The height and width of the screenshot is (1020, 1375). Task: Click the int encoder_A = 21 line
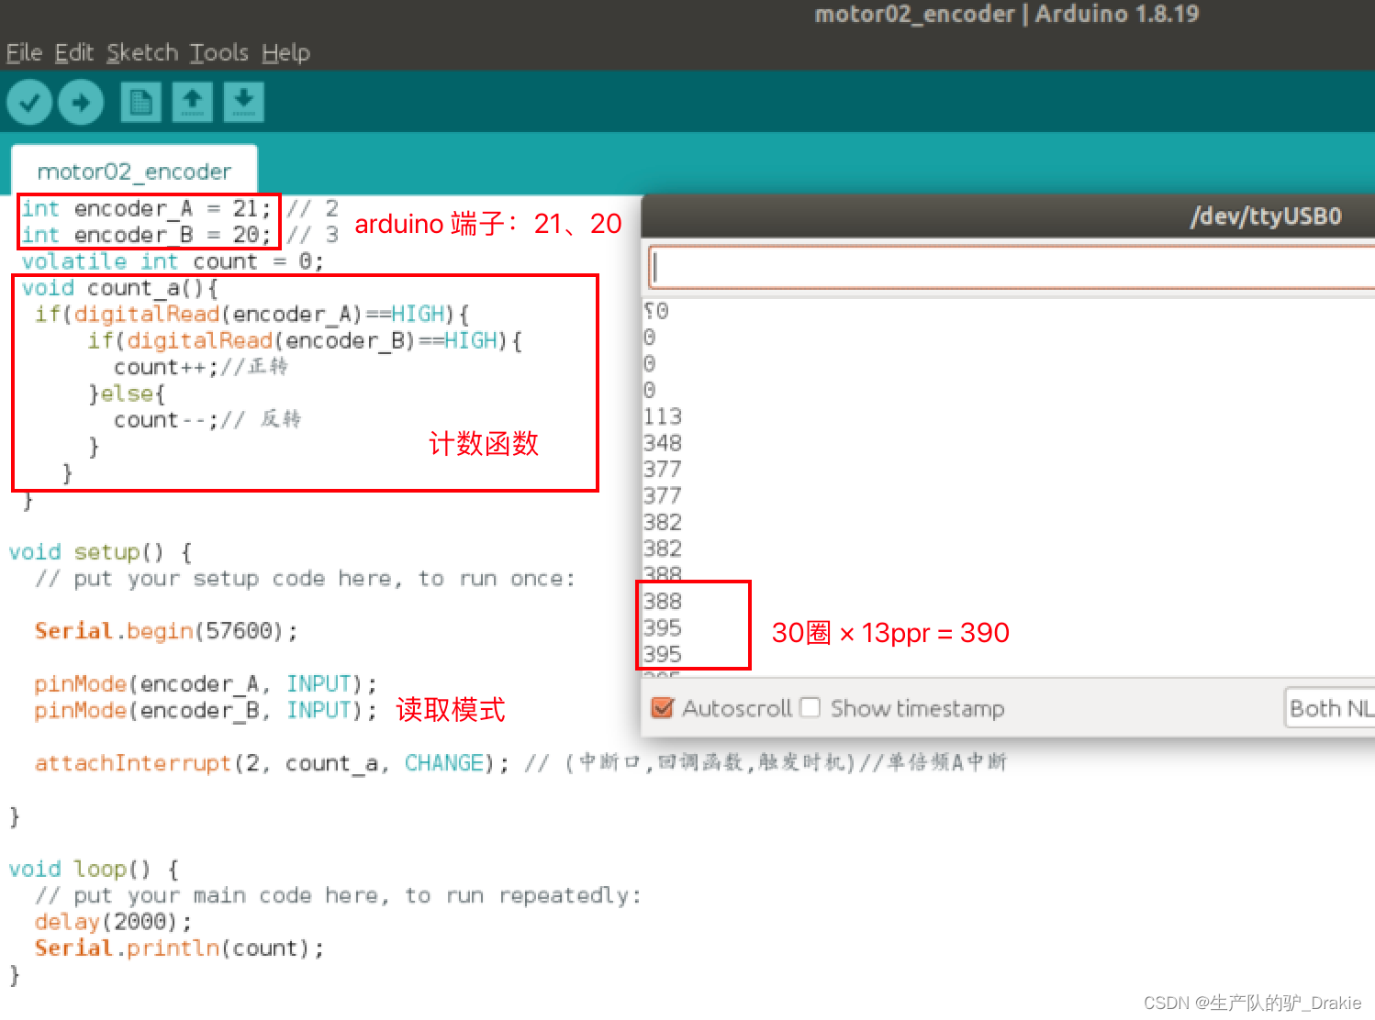[x=147, y=208]
